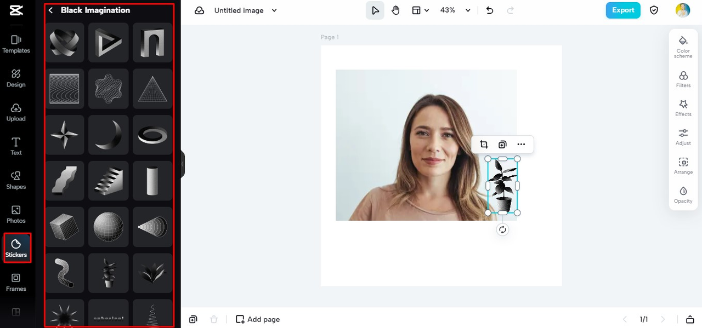Click the Export button
Image resolution: width=702 pixels, height=328 pixels.
pos(623,10)
